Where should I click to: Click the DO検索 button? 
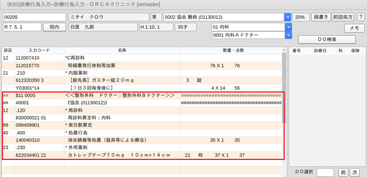click(327, 39)
